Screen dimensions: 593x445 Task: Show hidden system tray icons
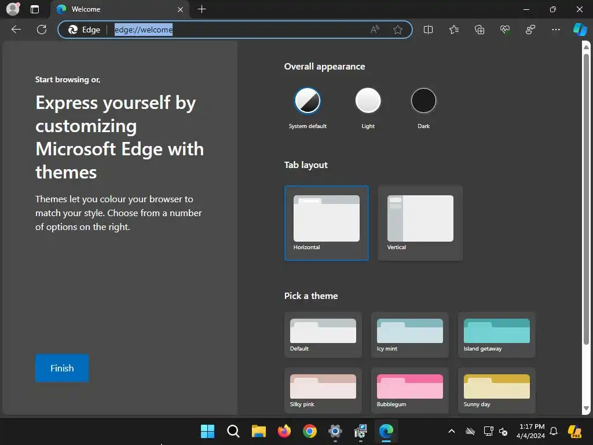tap(452, 431)
